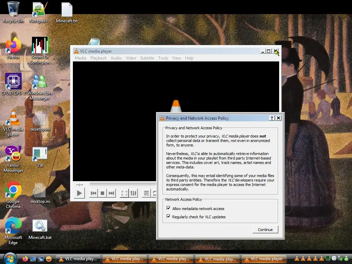This screenshot has width=352, height=264.
Task: Select the Google Chrome desktop shortcut
Action: coord(13,195)
